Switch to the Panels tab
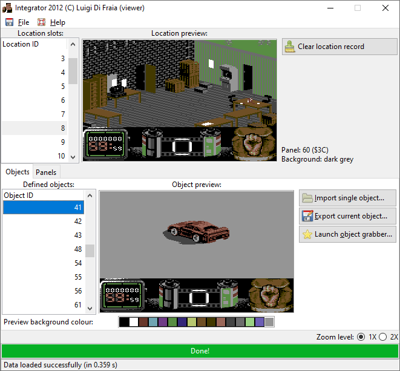This screenshot has height=371, width=400. tap(46, 172)
